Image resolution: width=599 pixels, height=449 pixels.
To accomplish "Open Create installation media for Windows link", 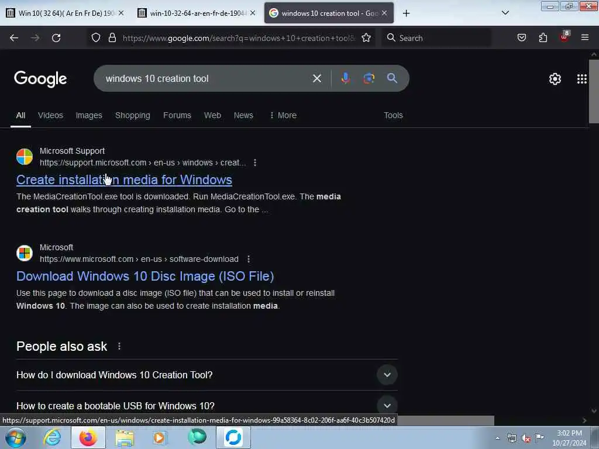I will pyautogui.click(x=124, y=180).
